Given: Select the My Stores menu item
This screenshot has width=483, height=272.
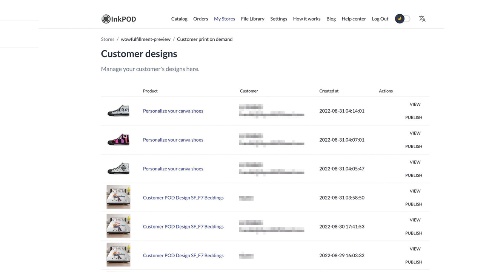Looking at the screenshot, I should (x=224, y=19).
